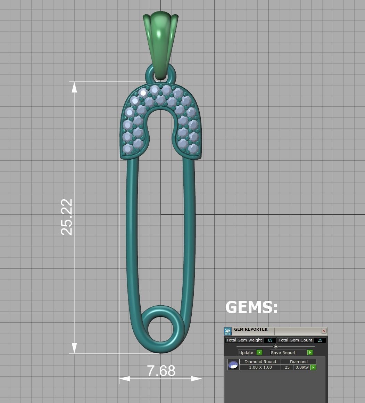
Task: Select the Total Gem Weight value ,09
Action: pos(270,340)
